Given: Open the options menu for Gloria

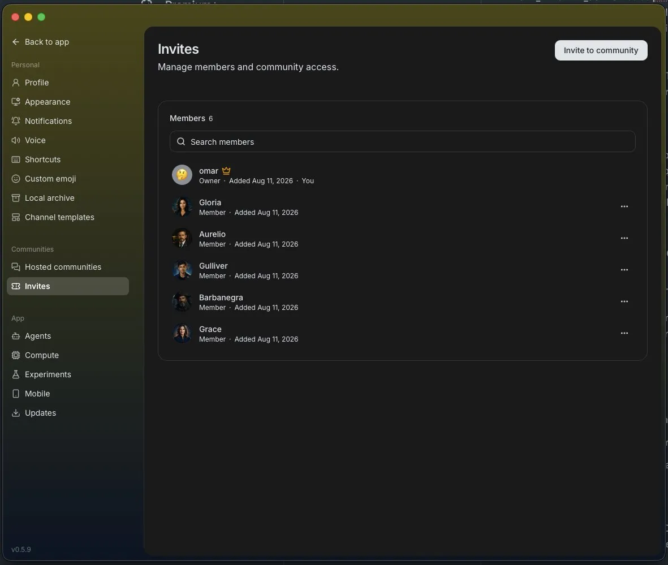Looking at the screenshot, I should [624, 206].
